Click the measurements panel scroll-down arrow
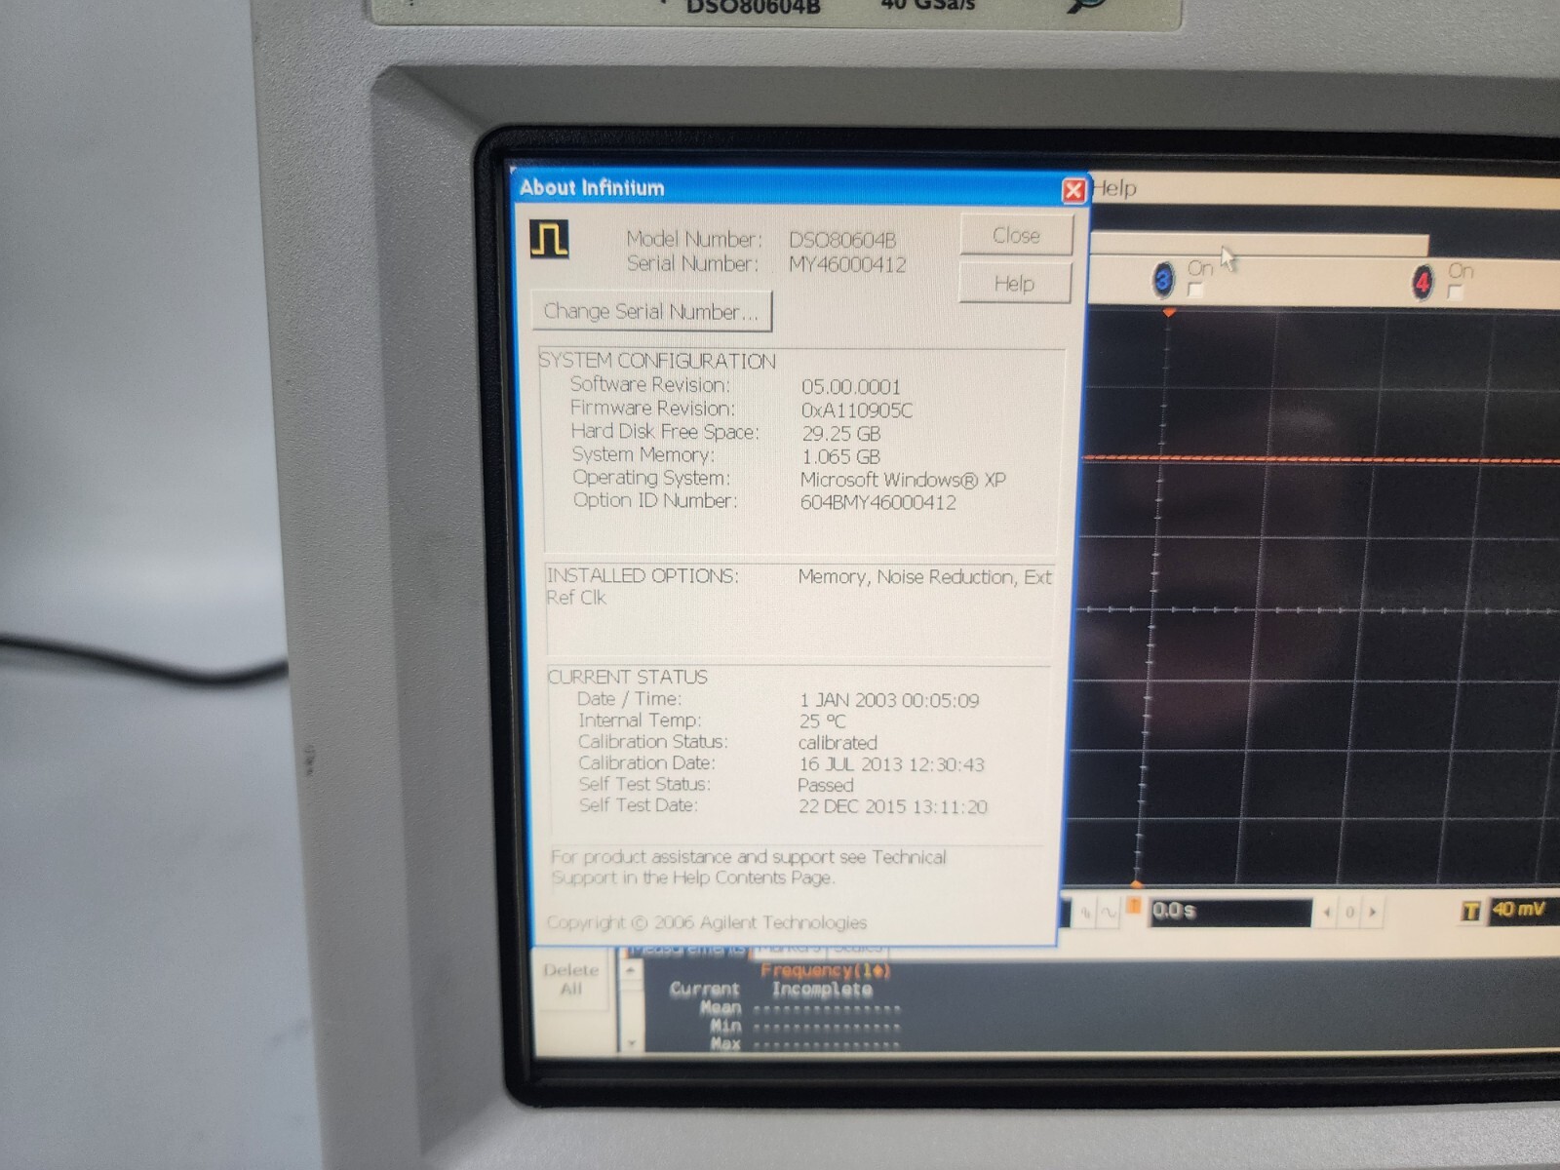 (x=632, y=1042)
